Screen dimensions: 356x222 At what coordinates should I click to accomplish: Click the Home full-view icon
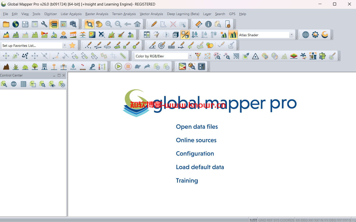(x=137, y=24)
